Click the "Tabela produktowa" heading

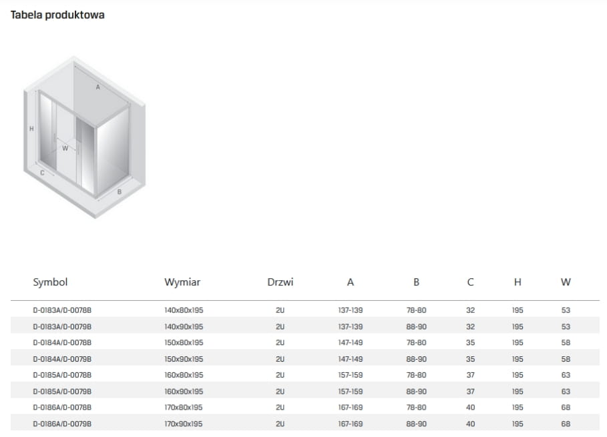coord(57,15)
